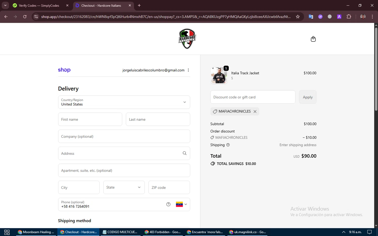The height and width of the screenshot is (236, 378).
Task: Click the Italia Track Jacket thumbnail
Action: [x=219, y=75]
